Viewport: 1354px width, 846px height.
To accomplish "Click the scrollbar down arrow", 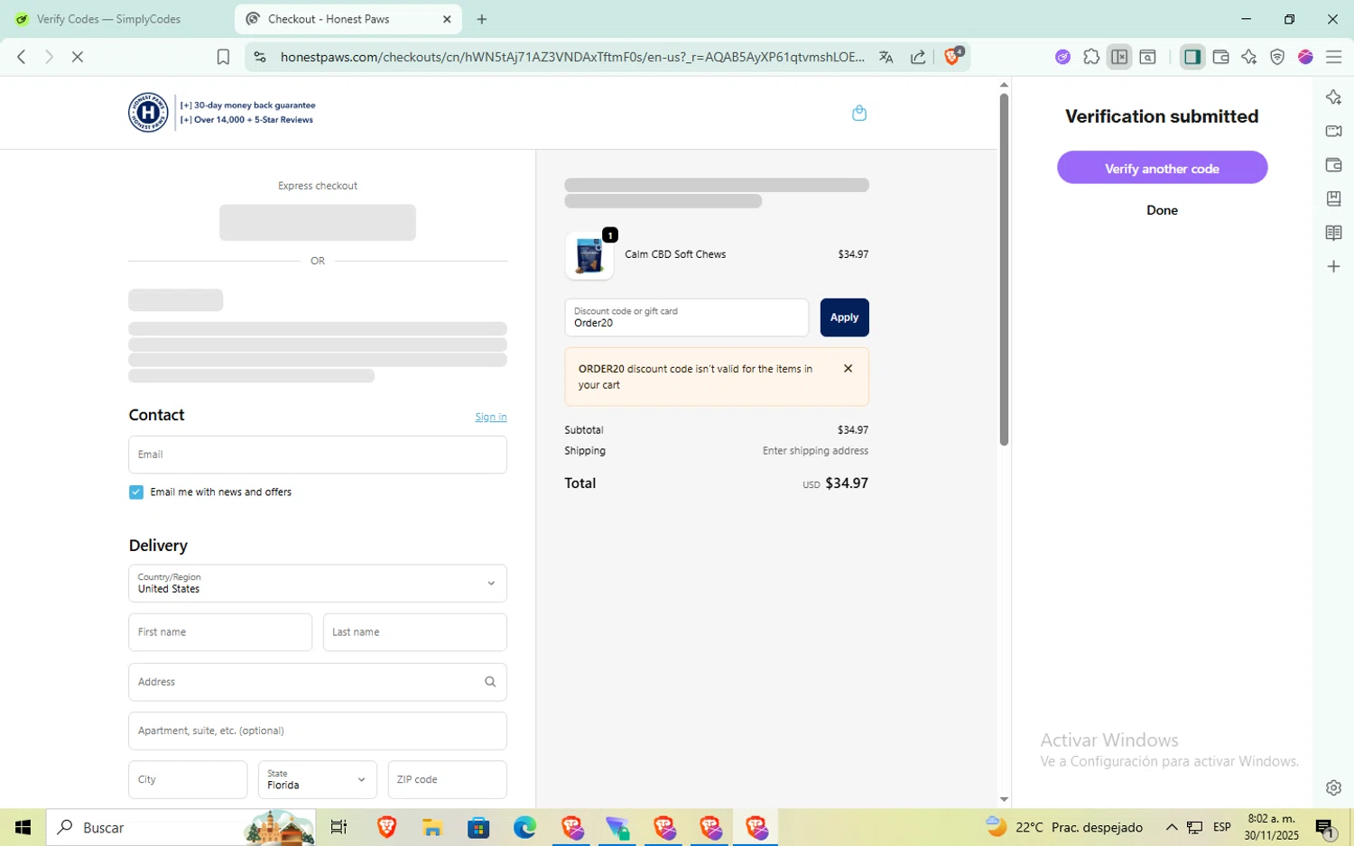I will coord(1004,799).
